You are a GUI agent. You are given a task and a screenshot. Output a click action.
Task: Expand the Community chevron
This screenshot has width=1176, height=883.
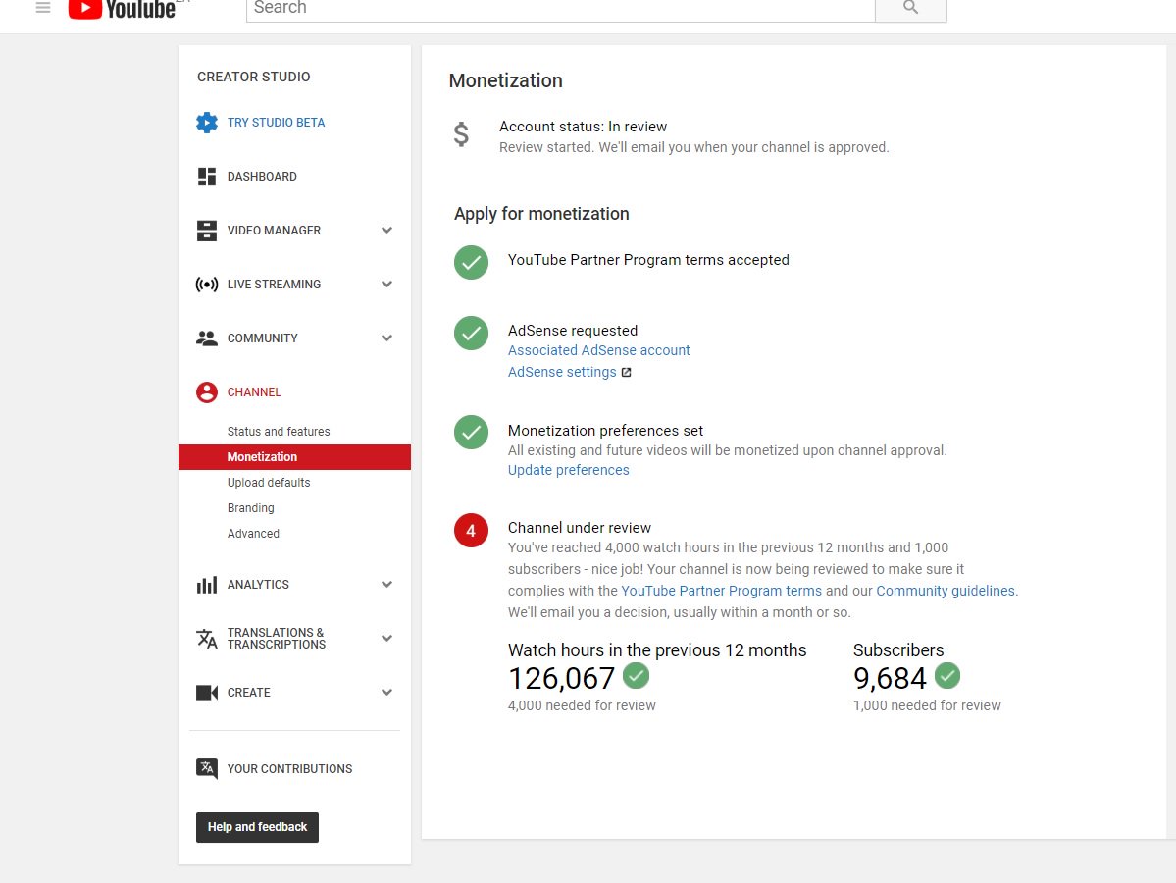pyautogui.click(x=387, y=338)
